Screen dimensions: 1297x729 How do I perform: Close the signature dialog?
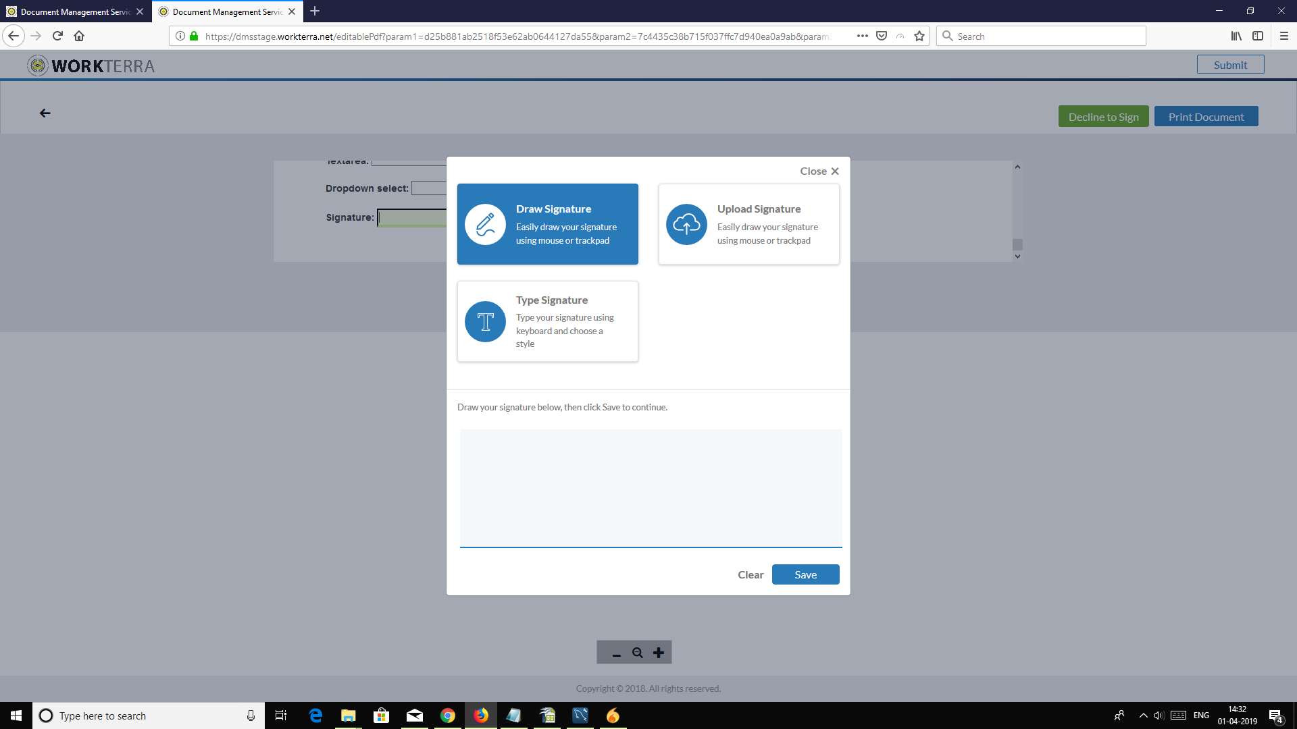point(818,171)
